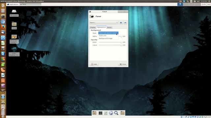Select the shadows image file on desktop
The image size is (211, 118).
tap(14, 51)
